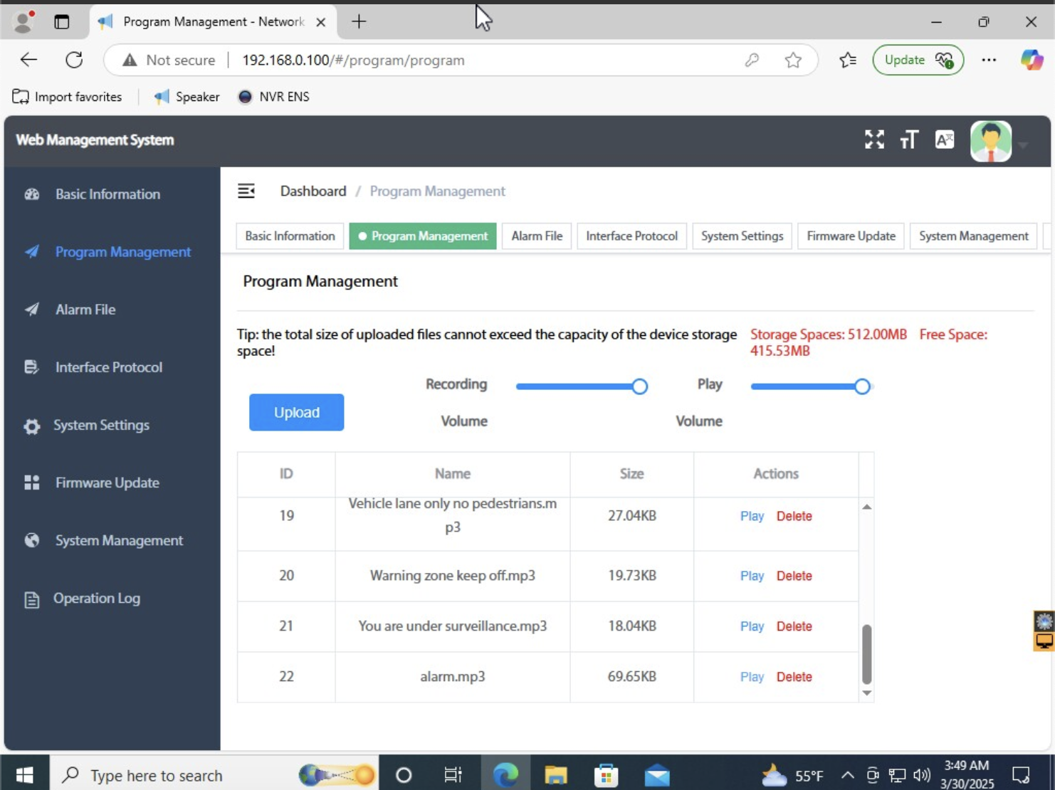Switch to the System Settings tab
Screen dimensions: 1055x790
[742, 236]
